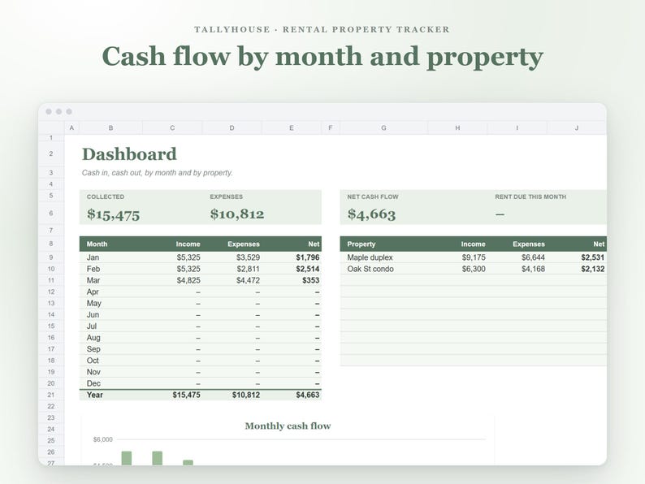This screenshot has height=484, width=645.
Task: Select row 21 header number
Action: [x=51, y=395]
